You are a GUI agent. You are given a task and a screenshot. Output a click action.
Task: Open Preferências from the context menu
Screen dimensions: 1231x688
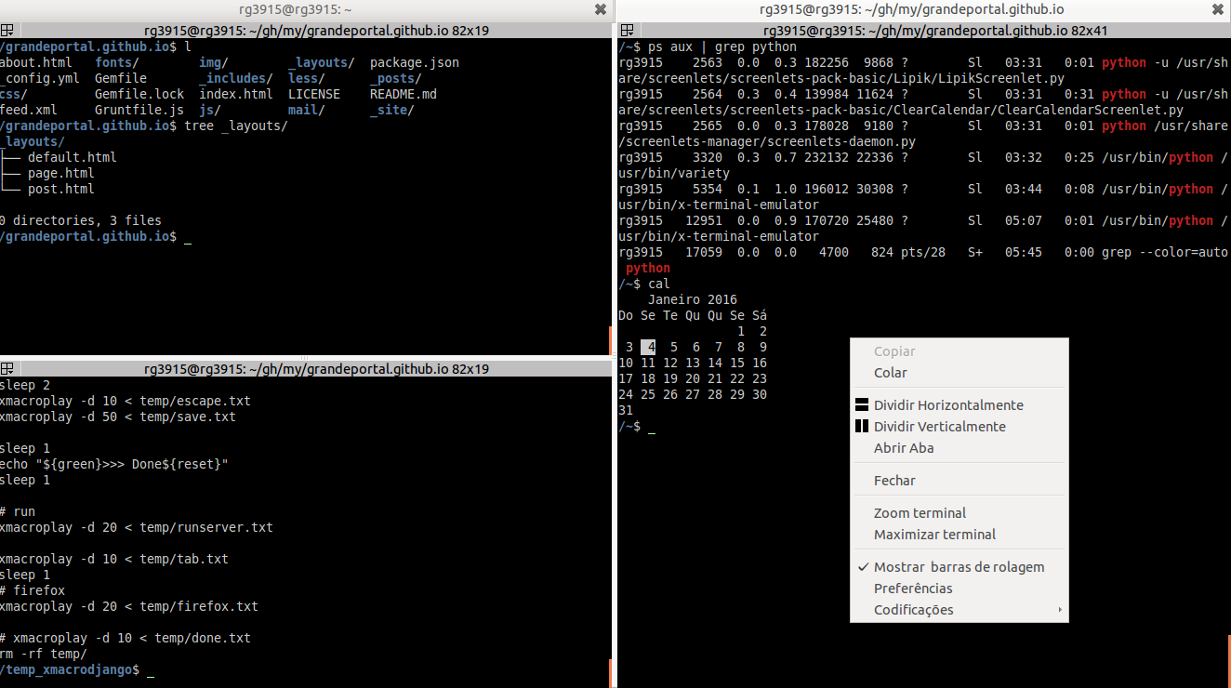pos(960,589)
